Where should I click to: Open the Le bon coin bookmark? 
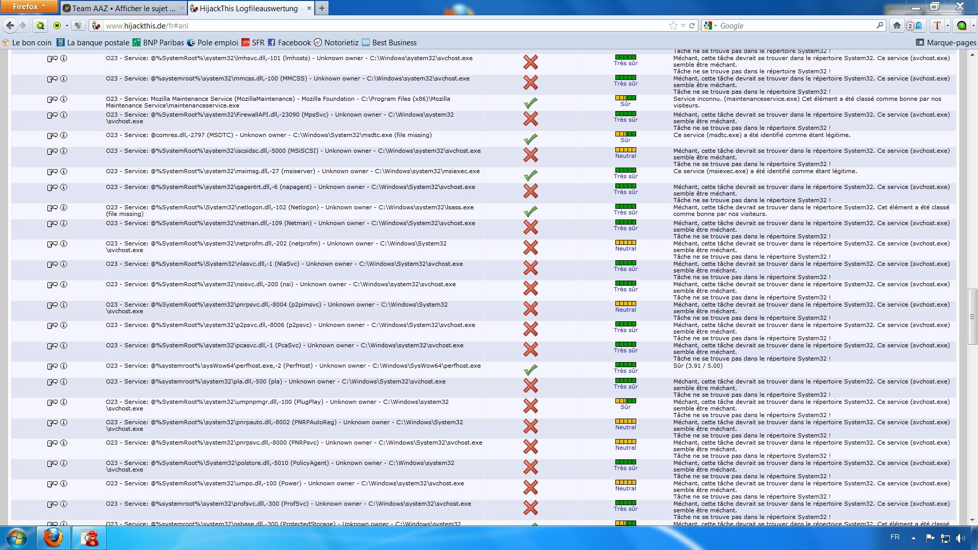(27, 43)
